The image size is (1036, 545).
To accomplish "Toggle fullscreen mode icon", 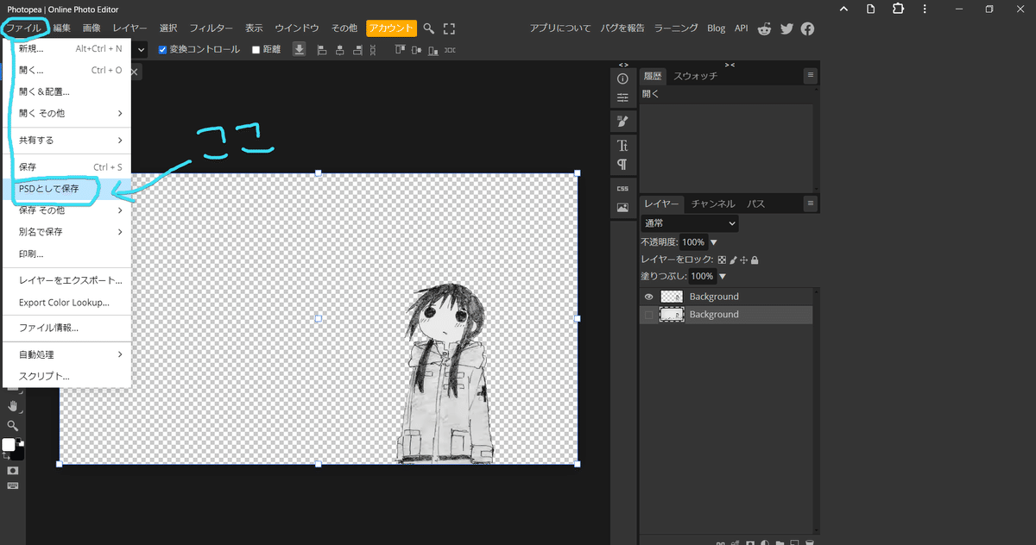I will [449, 28].
